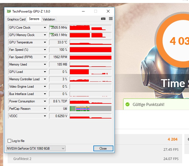Click the VDDC voltage history graph

pos(90,116)
